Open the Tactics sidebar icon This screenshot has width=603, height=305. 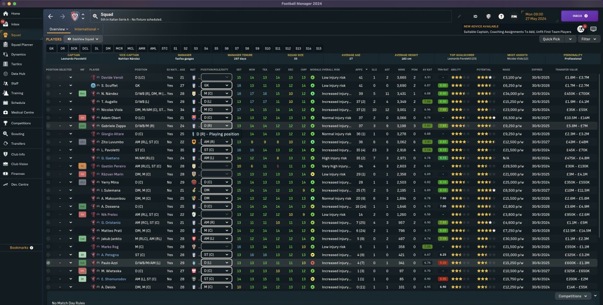pyautogui.click(x=5, y=64)
